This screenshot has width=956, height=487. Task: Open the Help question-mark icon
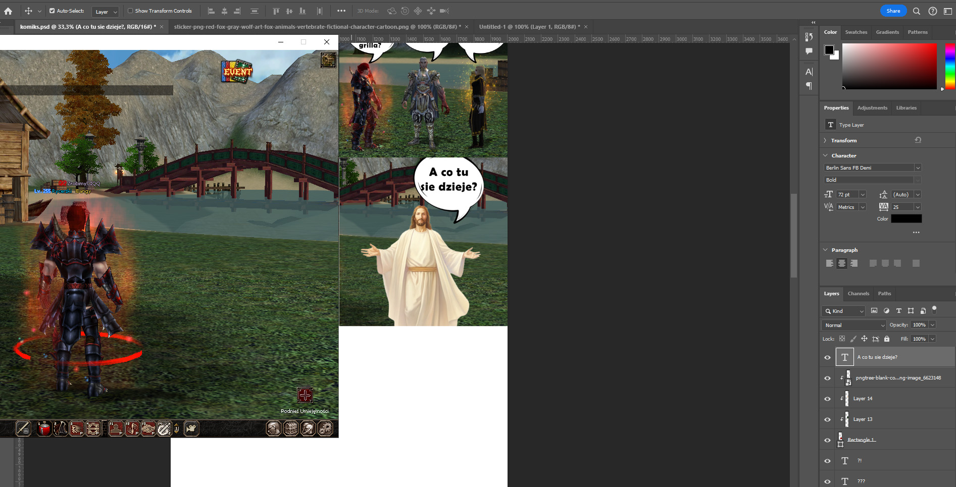click(933, 11)
